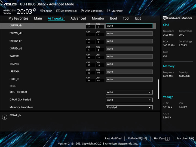This screenshot has height=147, width=196.
Task: Switch to the Boot tab
Action: coord(114,19)
